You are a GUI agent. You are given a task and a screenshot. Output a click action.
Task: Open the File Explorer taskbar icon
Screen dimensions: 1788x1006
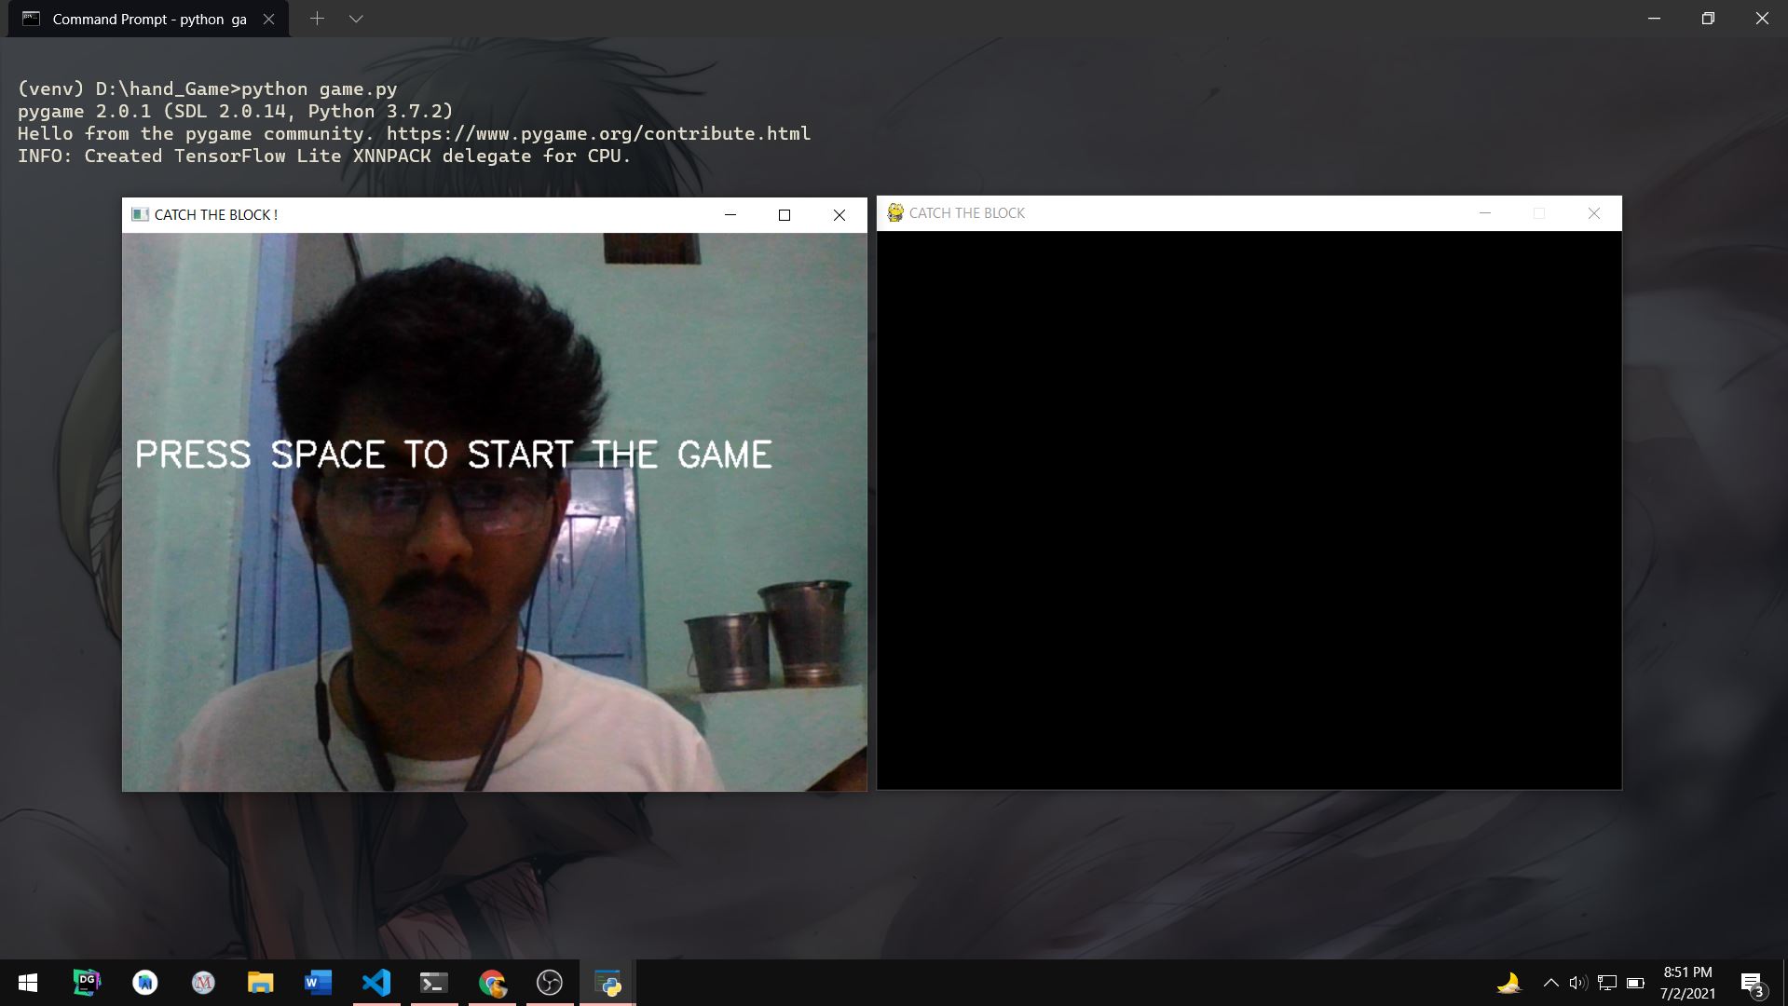pos(260,983)
